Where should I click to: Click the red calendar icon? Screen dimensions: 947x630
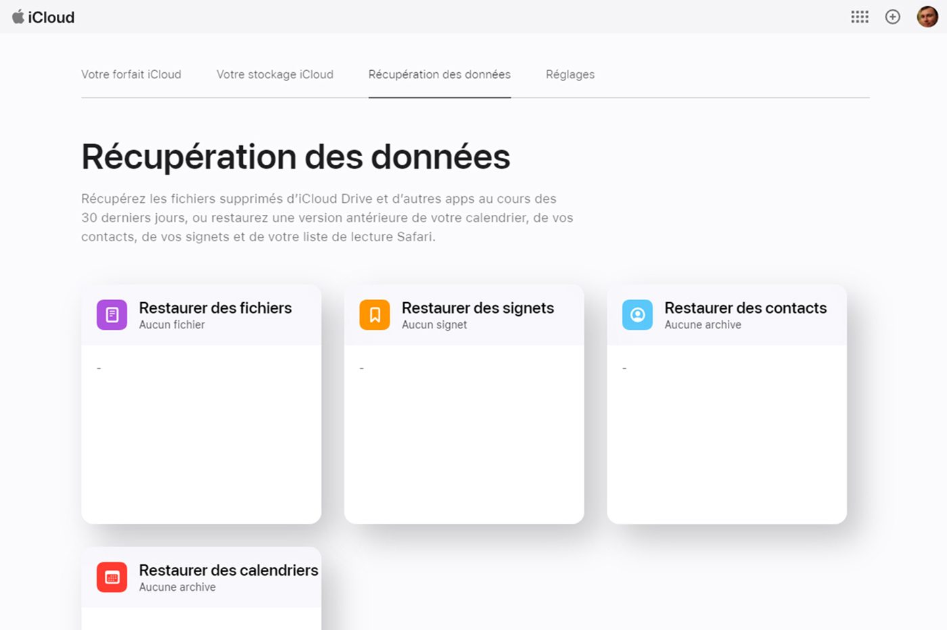pos(112,577)
